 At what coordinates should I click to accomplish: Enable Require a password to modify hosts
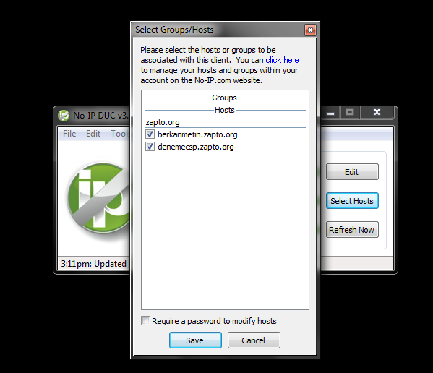click(x=145, y=321)
